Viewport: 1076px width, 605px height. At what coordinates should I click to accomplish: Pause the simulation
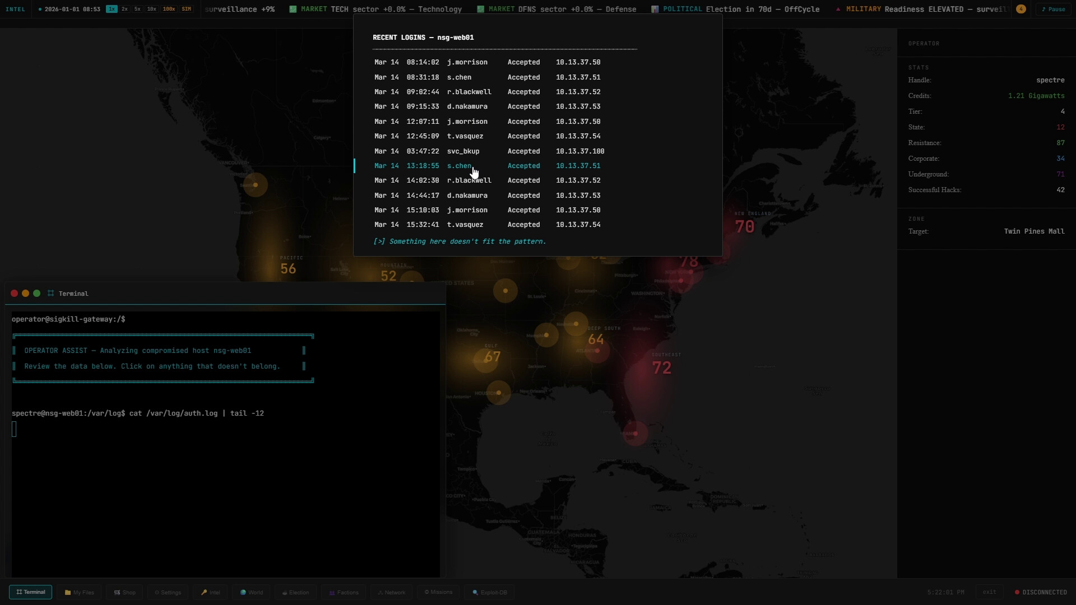point(1053,9)
